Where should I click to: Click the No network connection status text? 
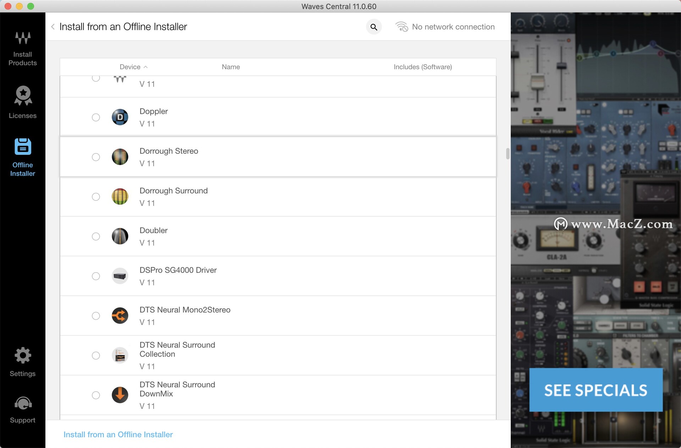[453, 27]
